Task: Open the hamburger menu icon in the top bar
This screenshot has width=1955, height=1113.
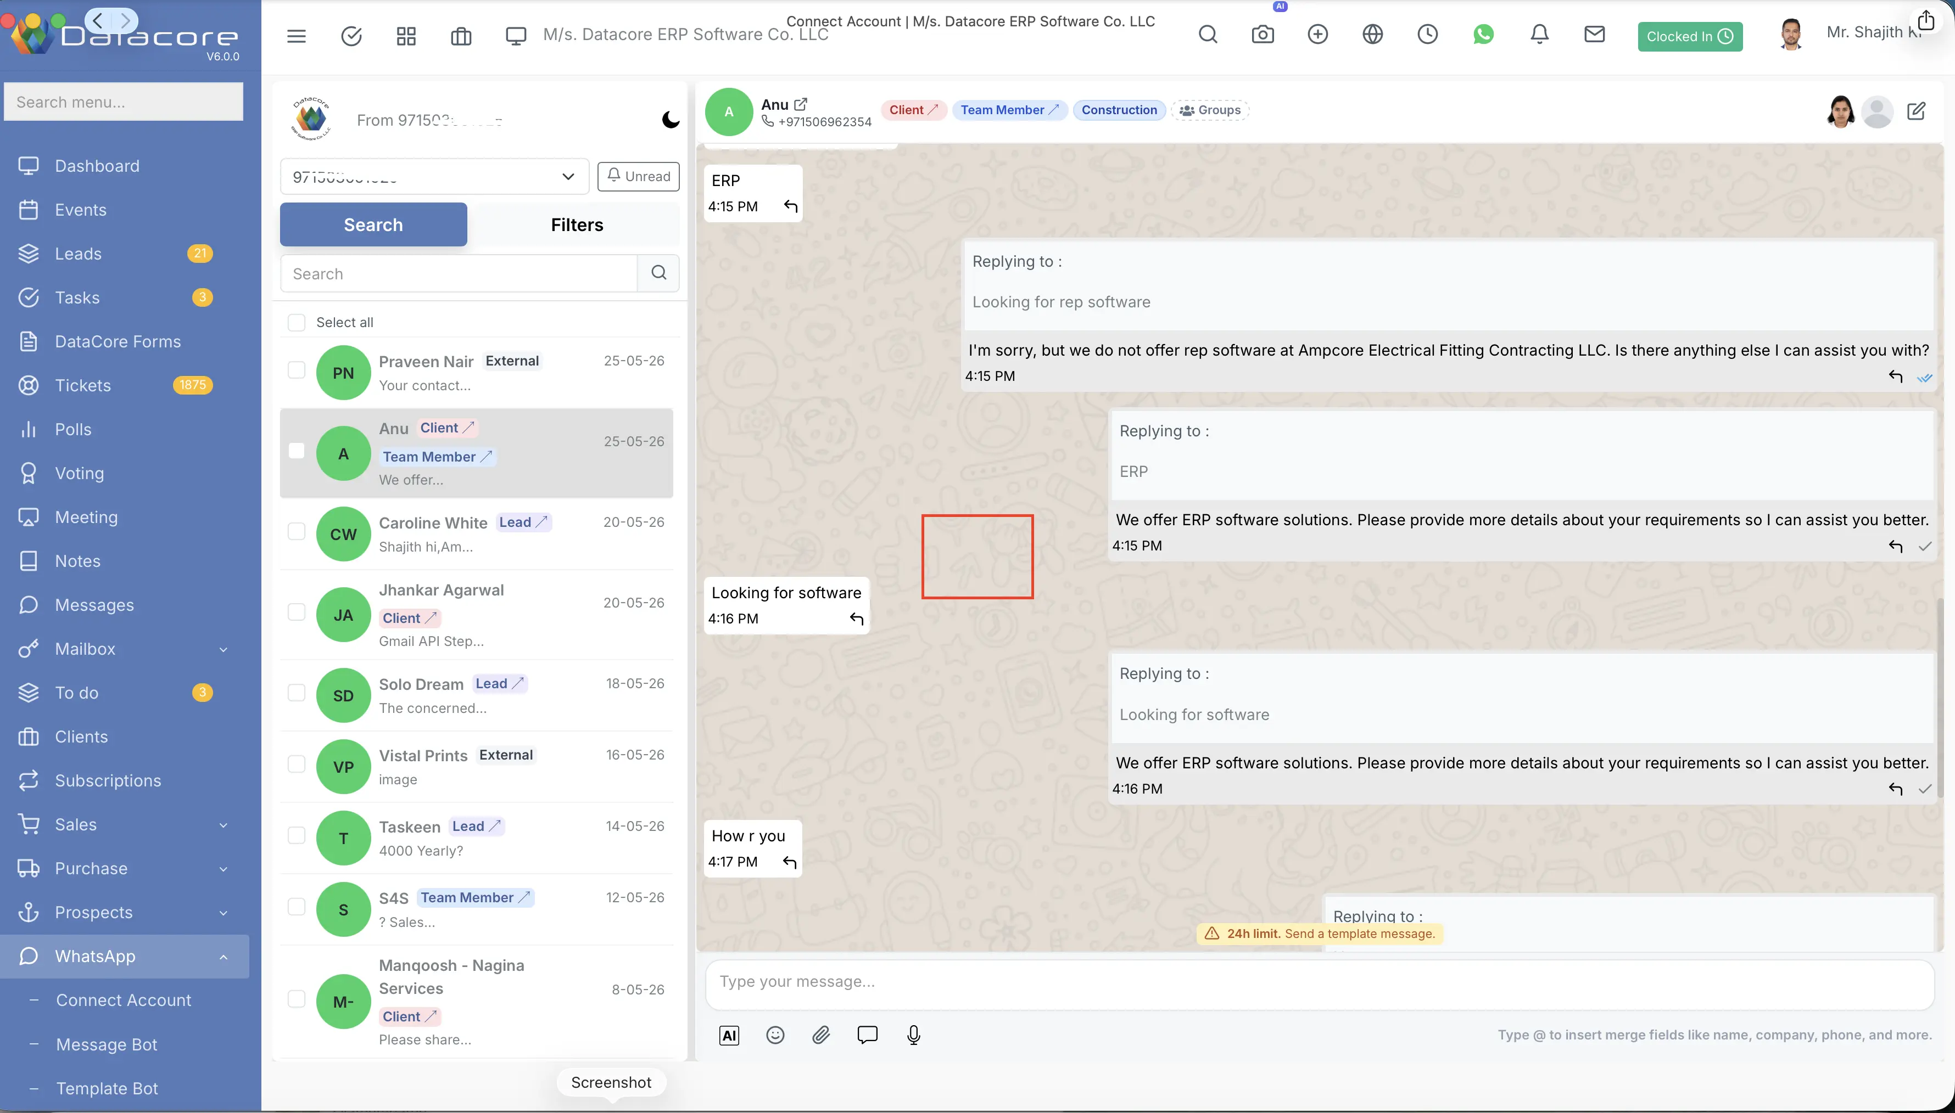Action: [x=296, y=35]
